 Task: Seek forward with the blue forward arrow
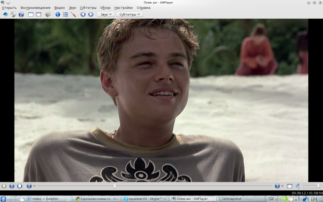pyautogui.click(x=277, y=186)
